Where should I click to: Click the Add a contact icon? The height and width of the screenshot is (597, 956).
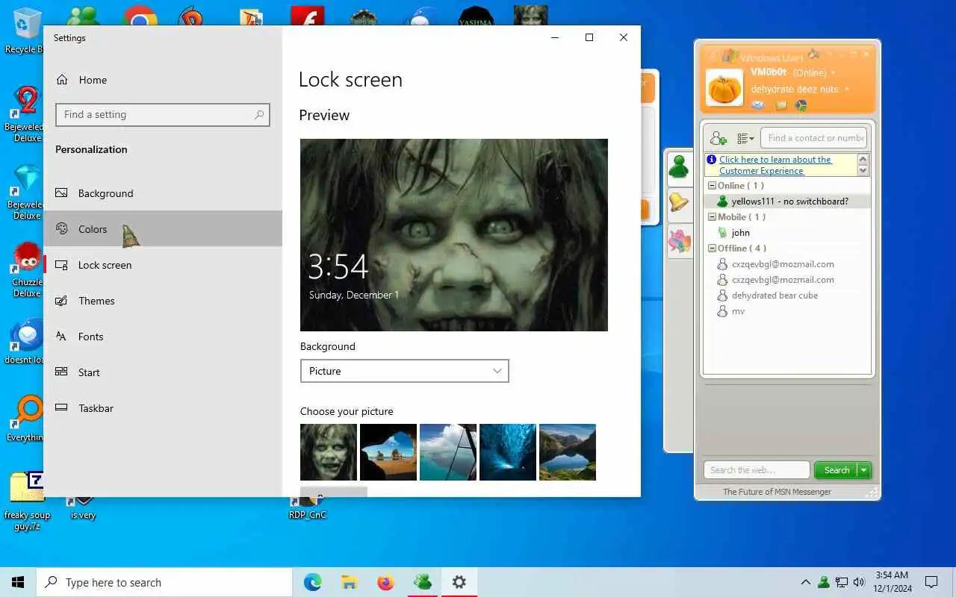[718, 138]
